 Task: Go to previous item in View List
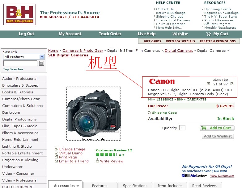[x=209, y=84]
